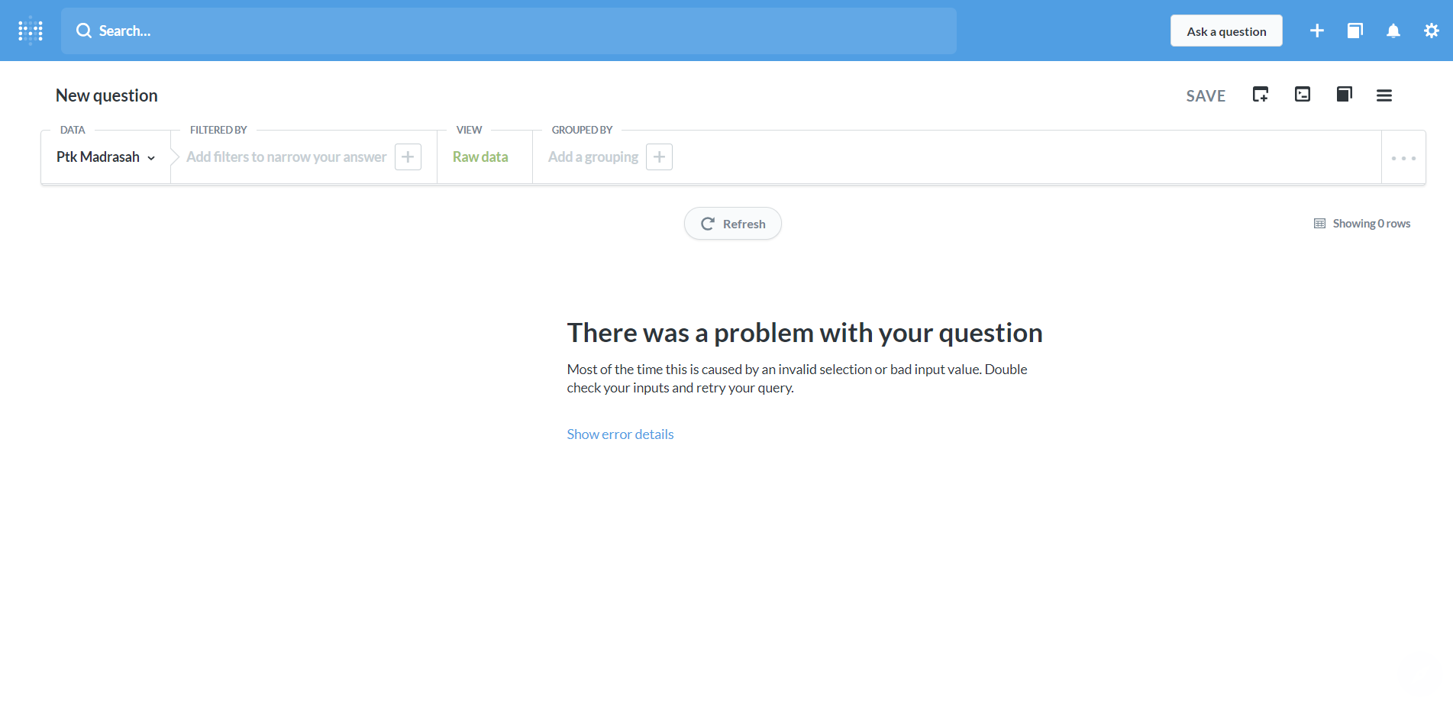This screenshot has height=707, width=1453.
Task: Change the view from Raw data
Action: tap(479, 157)
